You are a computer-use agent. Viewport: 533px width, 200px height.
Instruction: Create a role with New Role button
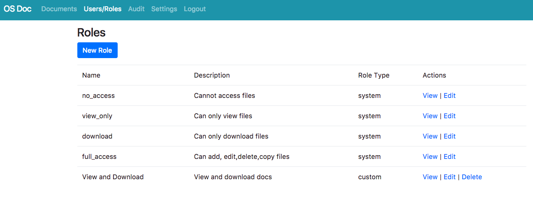[97, 50]
